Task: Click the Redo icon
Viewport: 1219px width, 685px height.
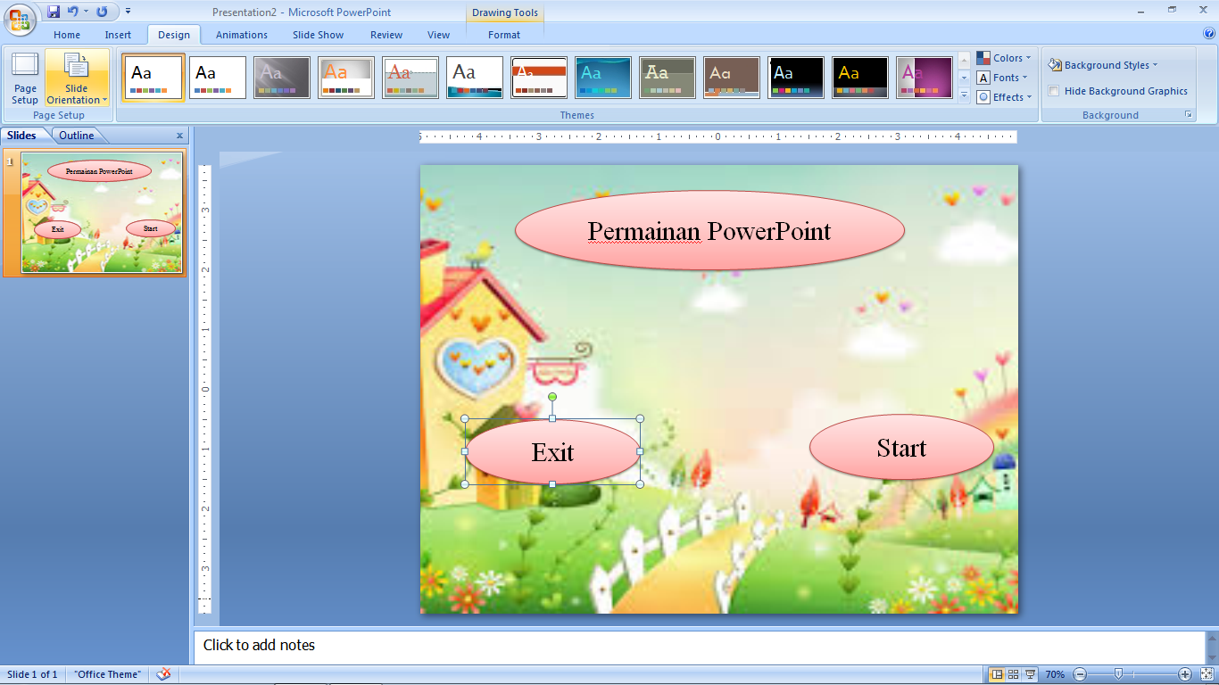Action: coord(102,12)
